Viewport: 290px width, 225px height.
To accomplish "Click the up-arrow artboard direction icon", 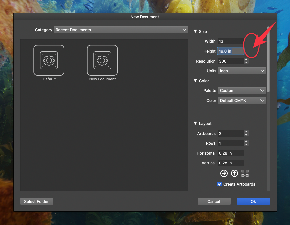I will (234, 173).
